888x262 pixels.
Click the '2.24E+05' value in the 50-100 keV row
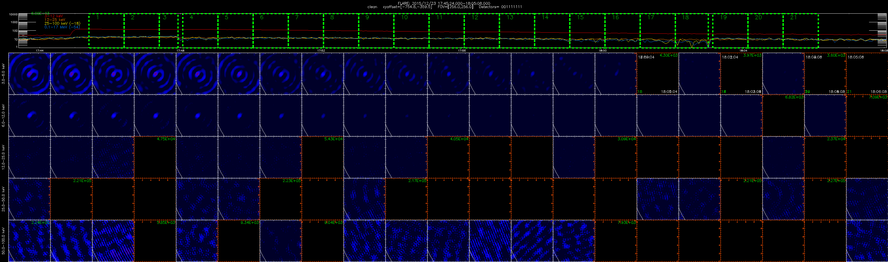pos(40,223)
